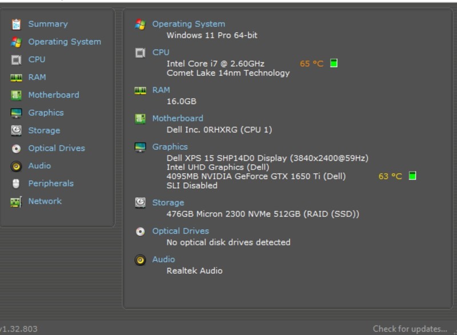The height and width of the screenshot is (335, 457).
Task: Open the Summary section in sidebar
Action: coord(48,24)
